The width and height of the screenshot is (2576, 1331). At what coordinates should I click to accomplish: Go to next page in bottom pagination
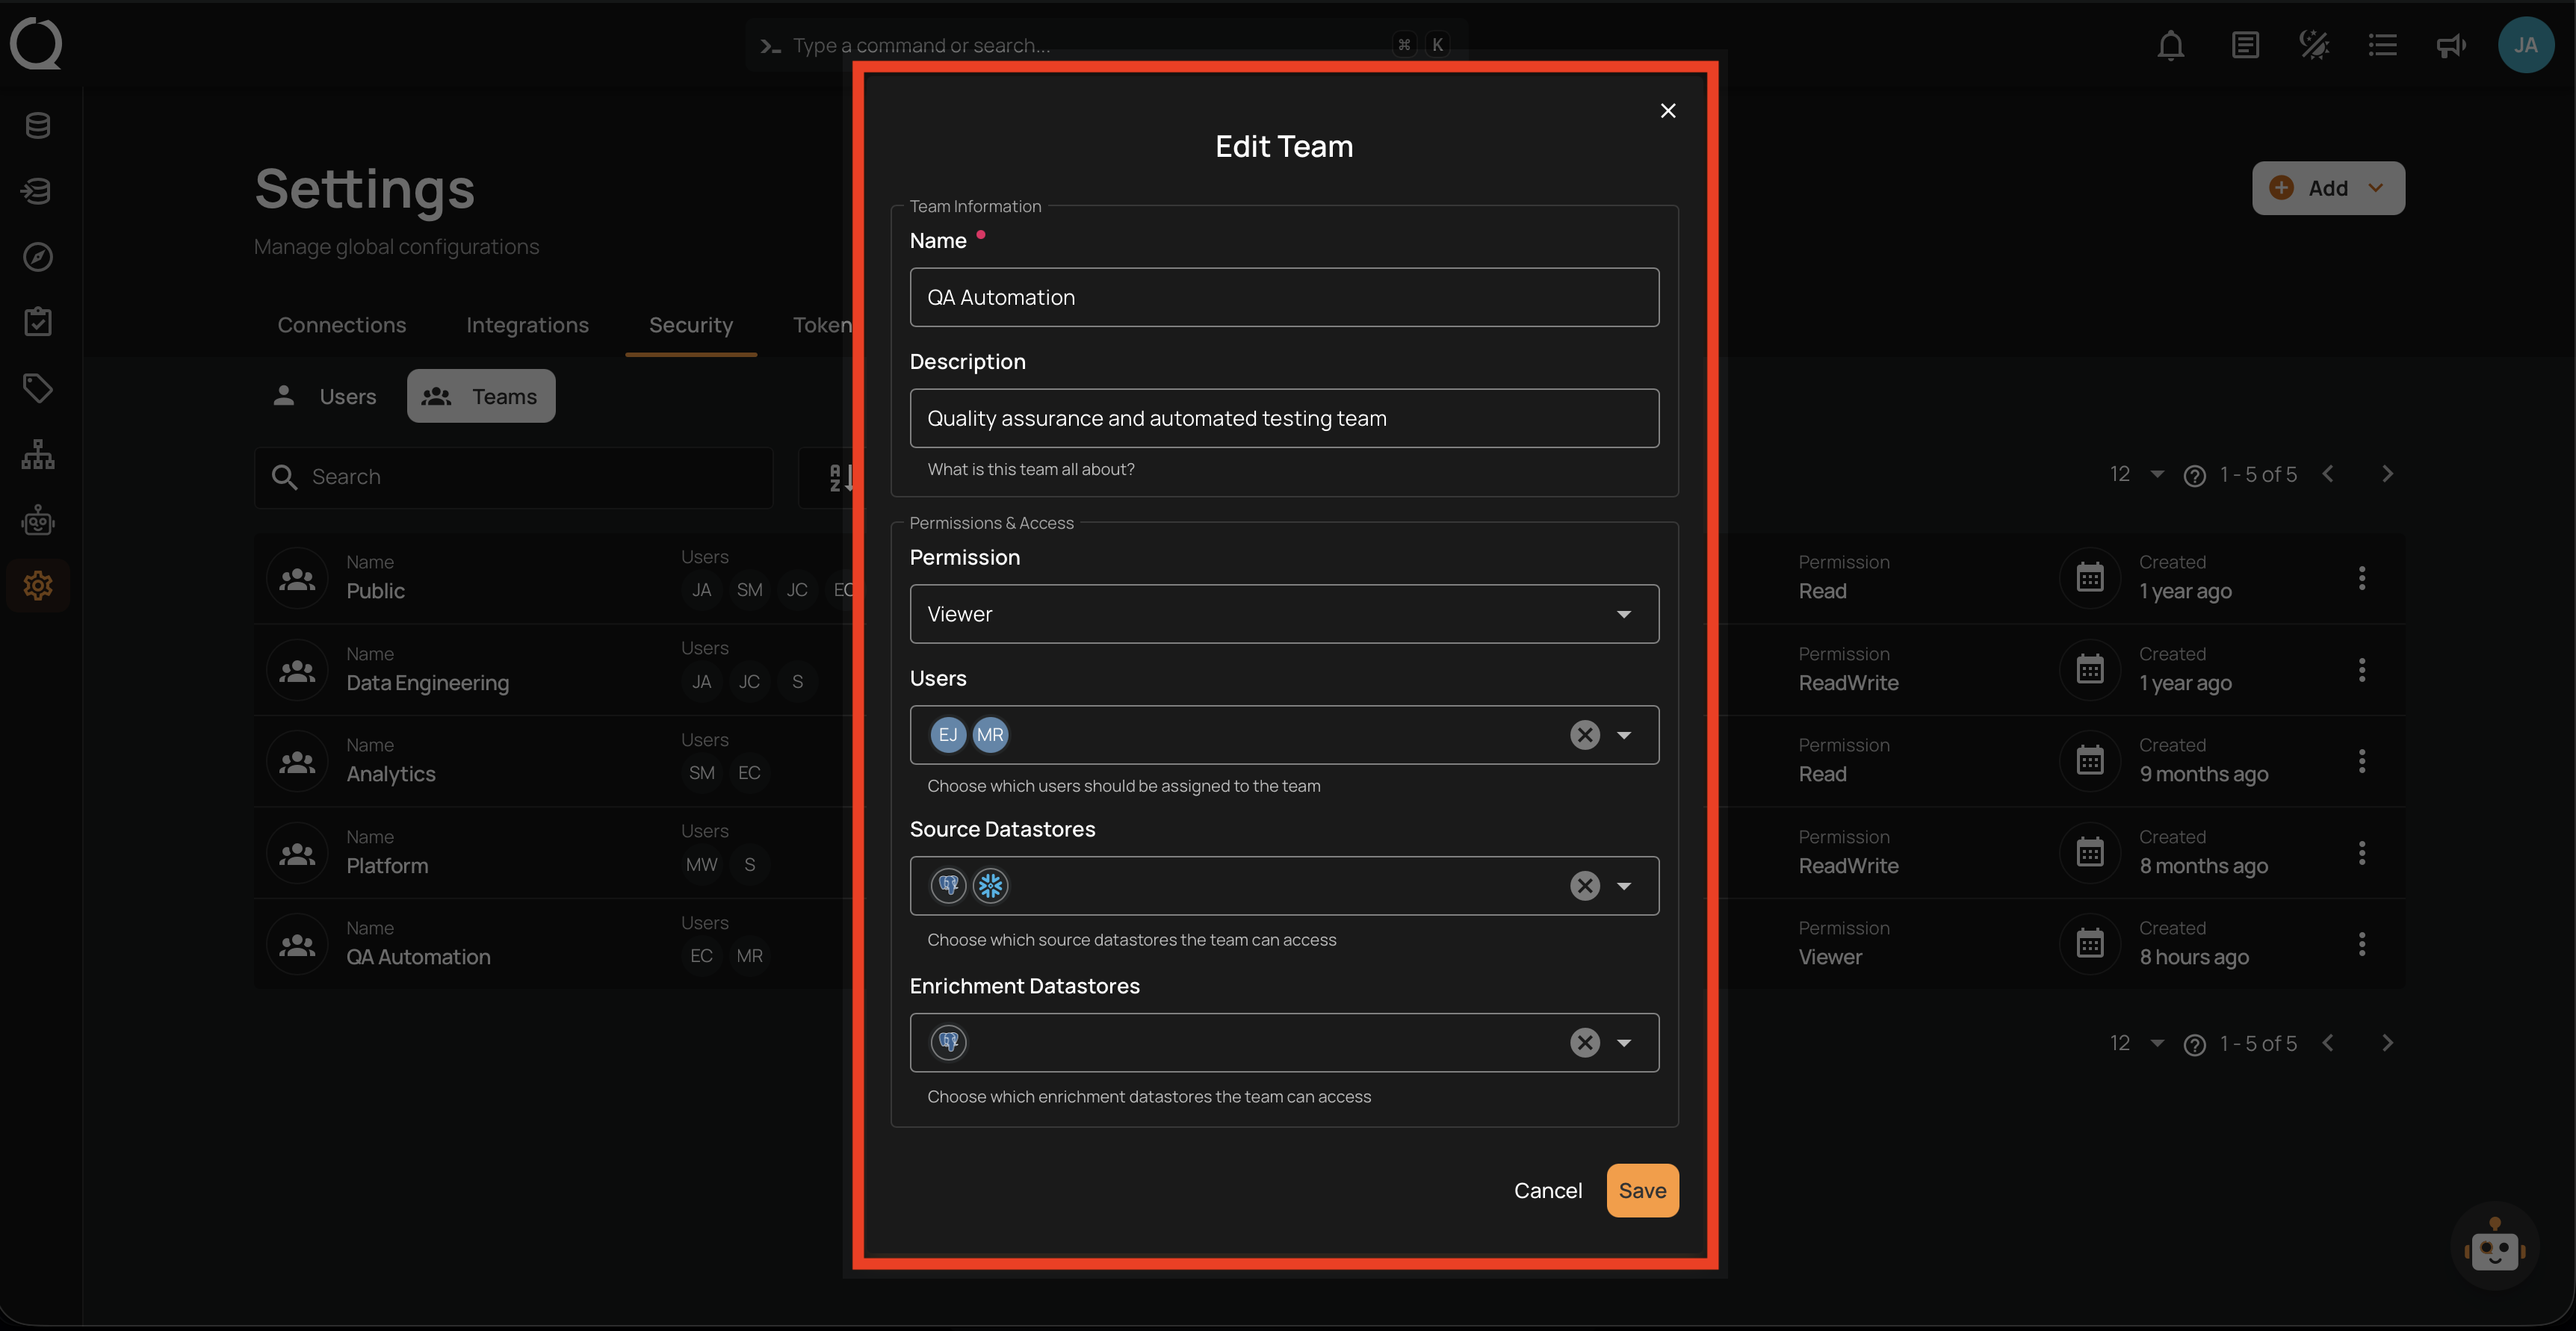(x=2387, y=1044)
